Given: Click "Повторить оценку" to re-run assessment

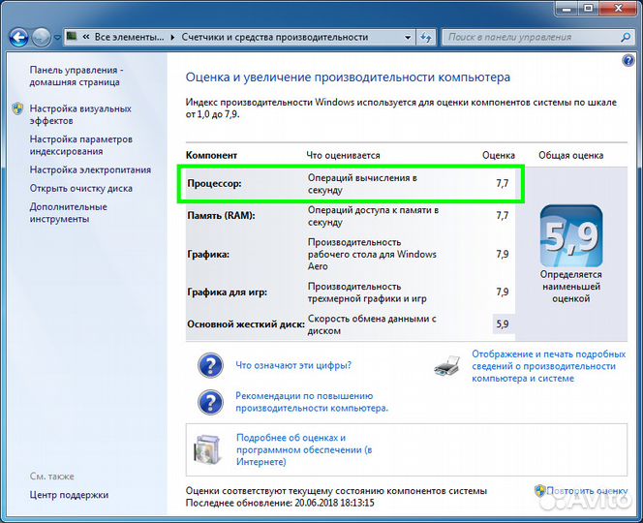Looking at the screenshot, I should (x=587, y=491).
